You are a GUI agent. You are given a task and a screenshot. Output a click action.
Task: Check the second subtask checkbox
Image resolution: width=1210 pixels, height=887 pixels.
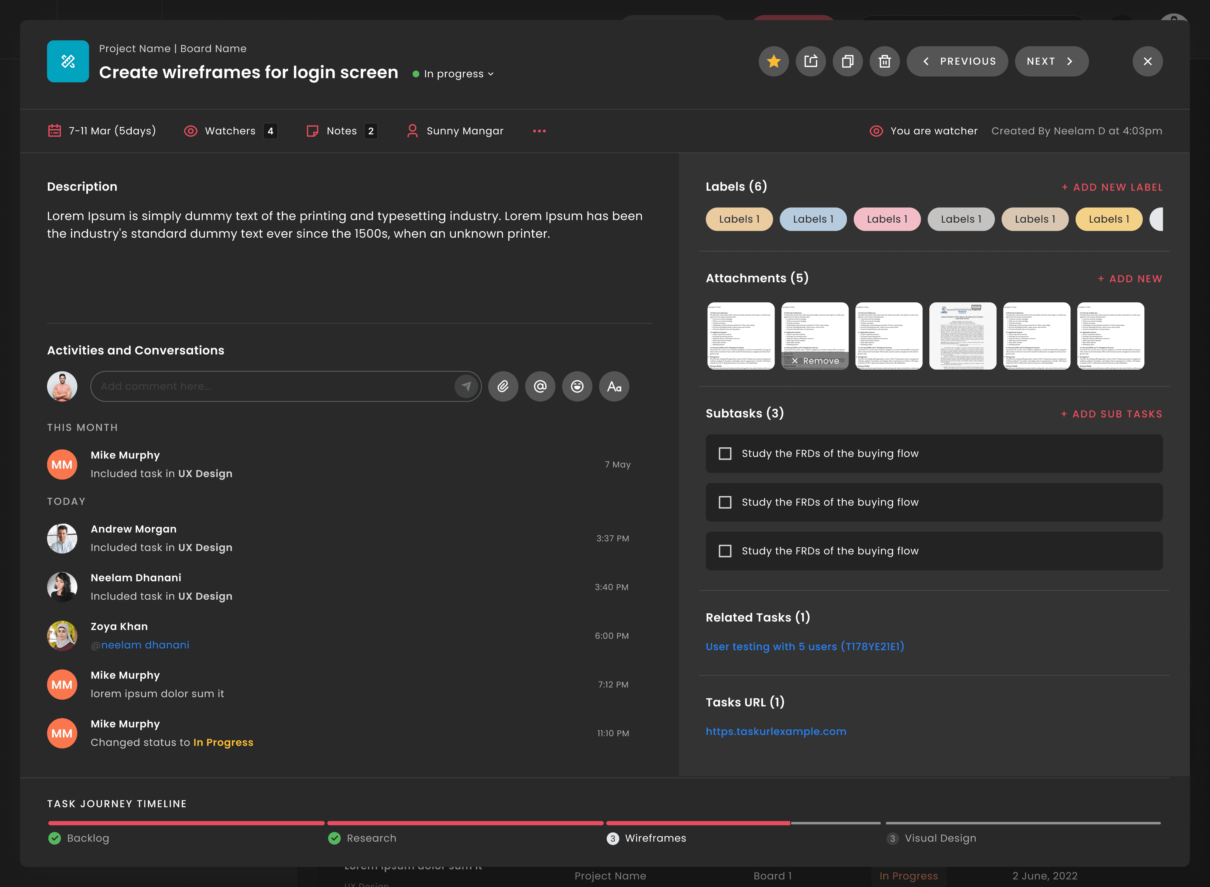(x=725, y=502)
